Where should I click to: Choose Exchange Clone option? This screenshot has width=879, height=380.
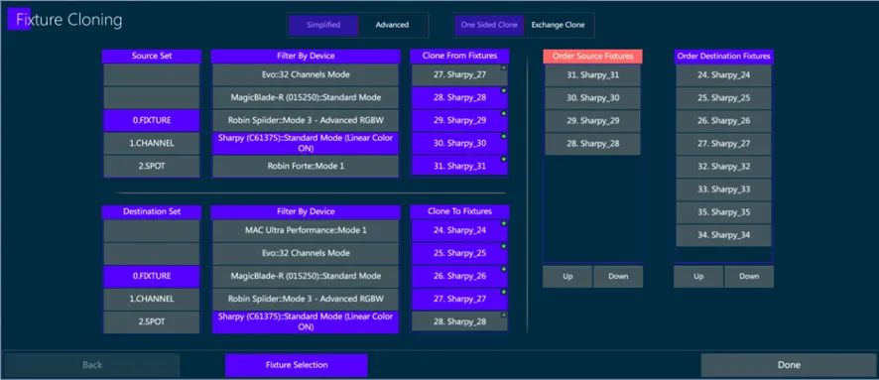[558, 25]
